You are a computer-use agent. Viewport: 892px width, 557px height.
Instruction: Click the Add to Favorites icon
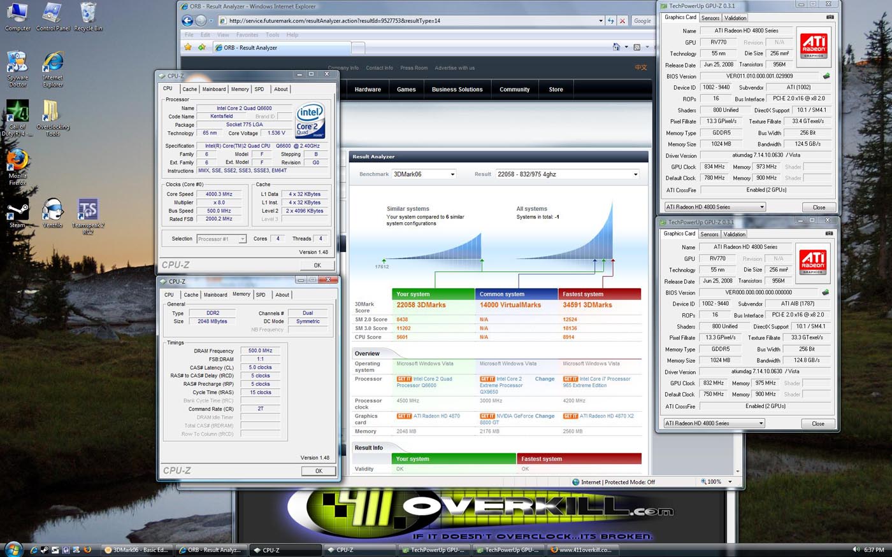(201, 47)
